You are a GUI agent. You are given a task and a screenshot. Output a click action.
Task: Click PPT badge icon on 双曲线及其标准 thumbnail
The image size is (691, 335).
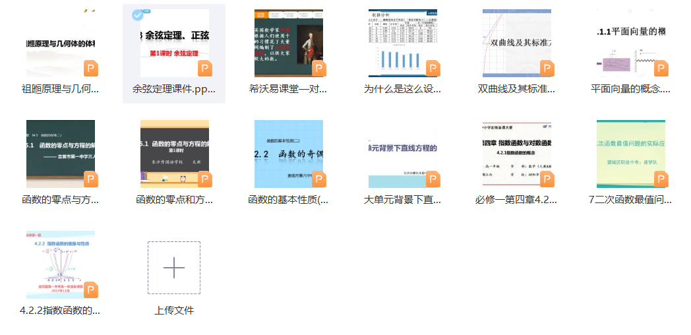547,69
